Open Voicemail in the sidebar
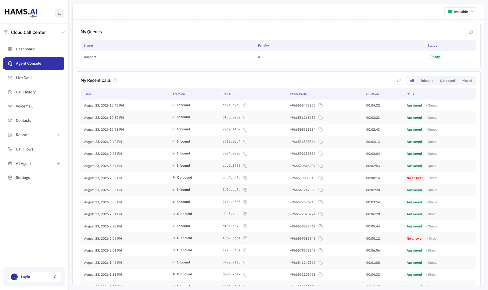 coord(34,106)
